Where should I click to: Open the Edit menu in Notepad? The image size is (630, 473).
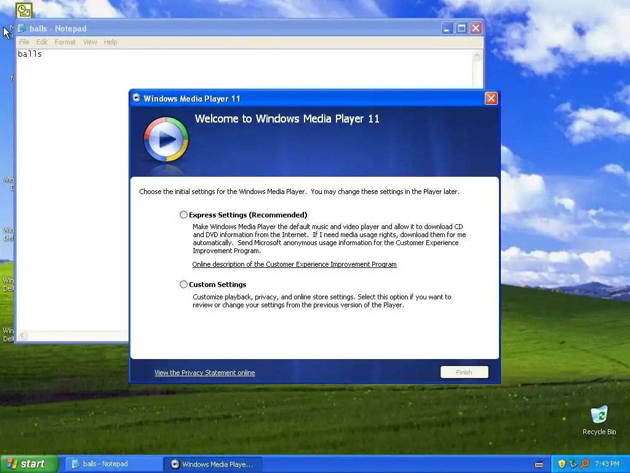tap(42, 42)
